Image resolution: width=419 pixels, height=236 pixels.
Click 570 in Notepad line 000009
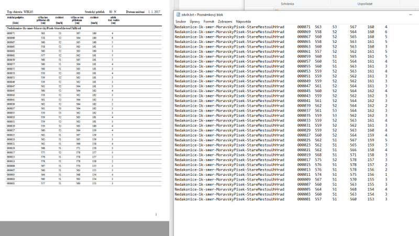pos(353,179)
